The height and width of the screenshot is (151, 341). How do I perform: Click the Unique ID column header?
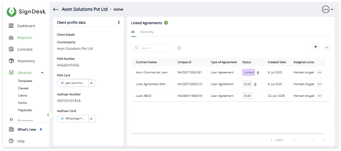click(184, 62)
